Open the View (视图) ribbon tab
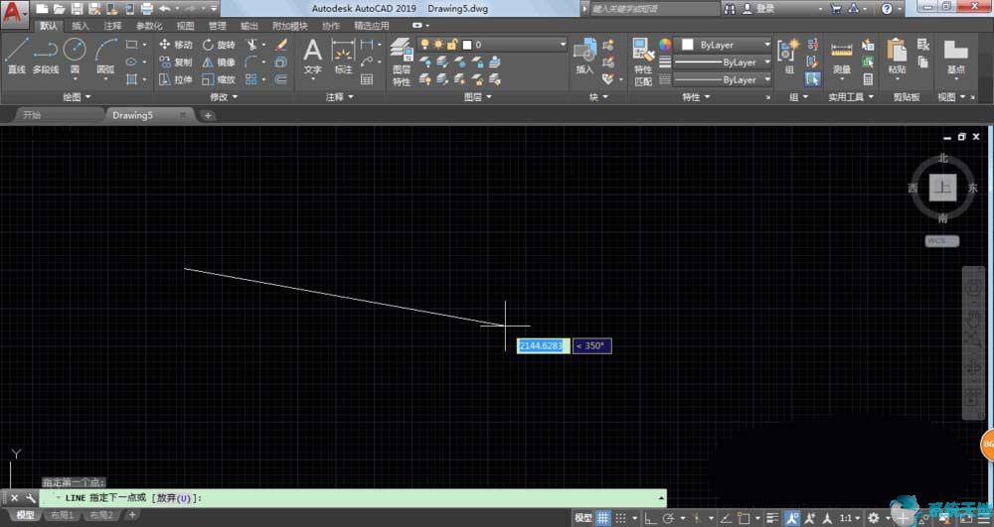The image size is (994, 527). click(185, 26)
